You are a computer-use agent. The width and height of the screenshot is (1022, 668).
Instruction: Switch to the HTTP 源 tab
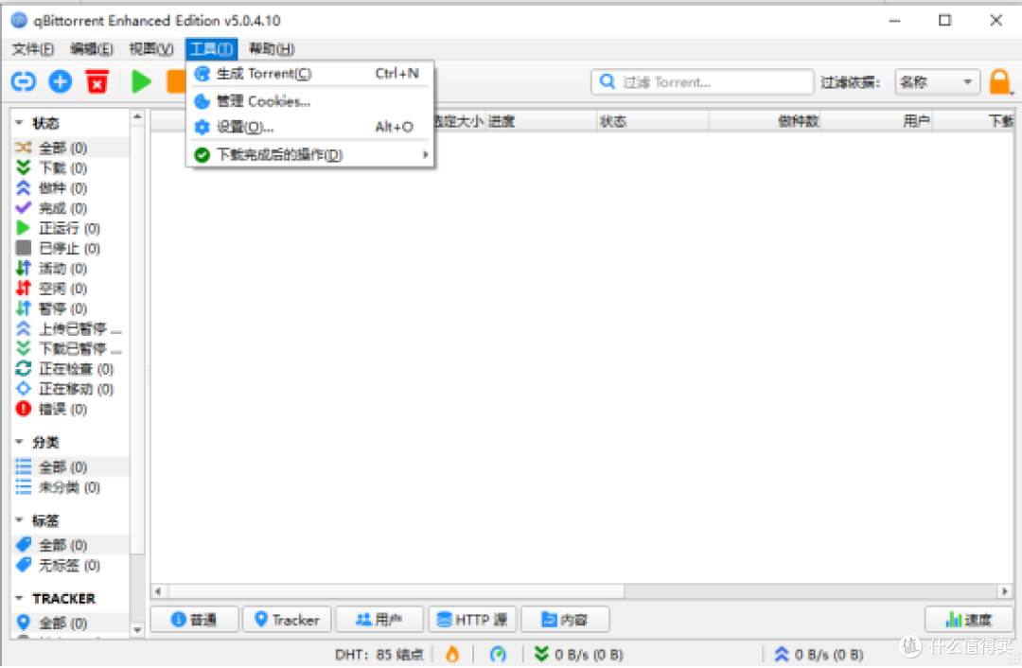pyautogui.click(x=472, y=619)
